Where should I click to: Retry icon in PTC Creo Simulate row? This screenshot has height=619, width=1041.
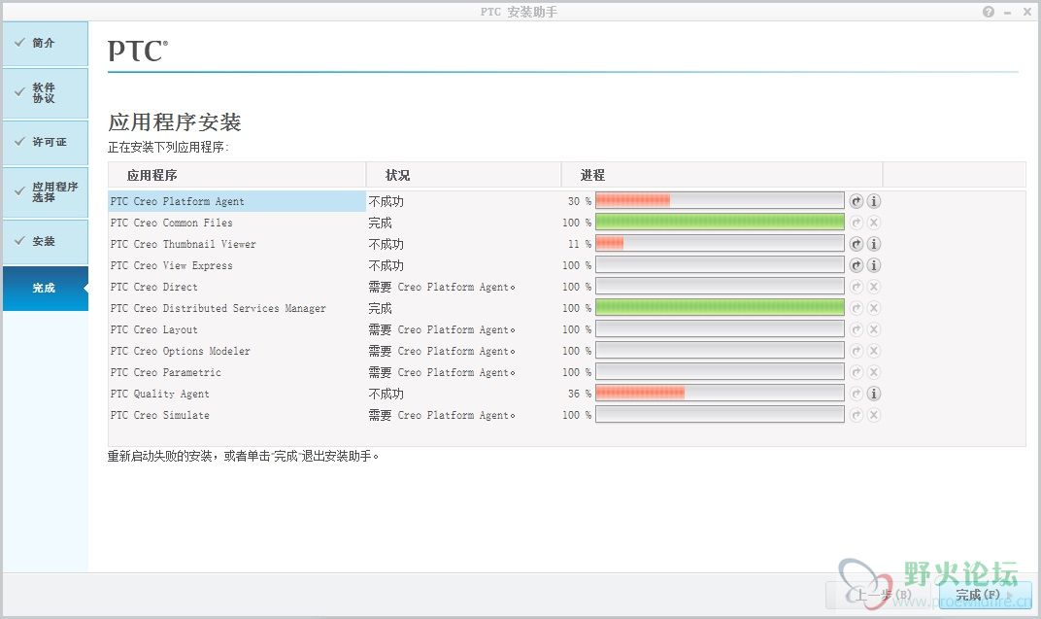pos(856,414)
